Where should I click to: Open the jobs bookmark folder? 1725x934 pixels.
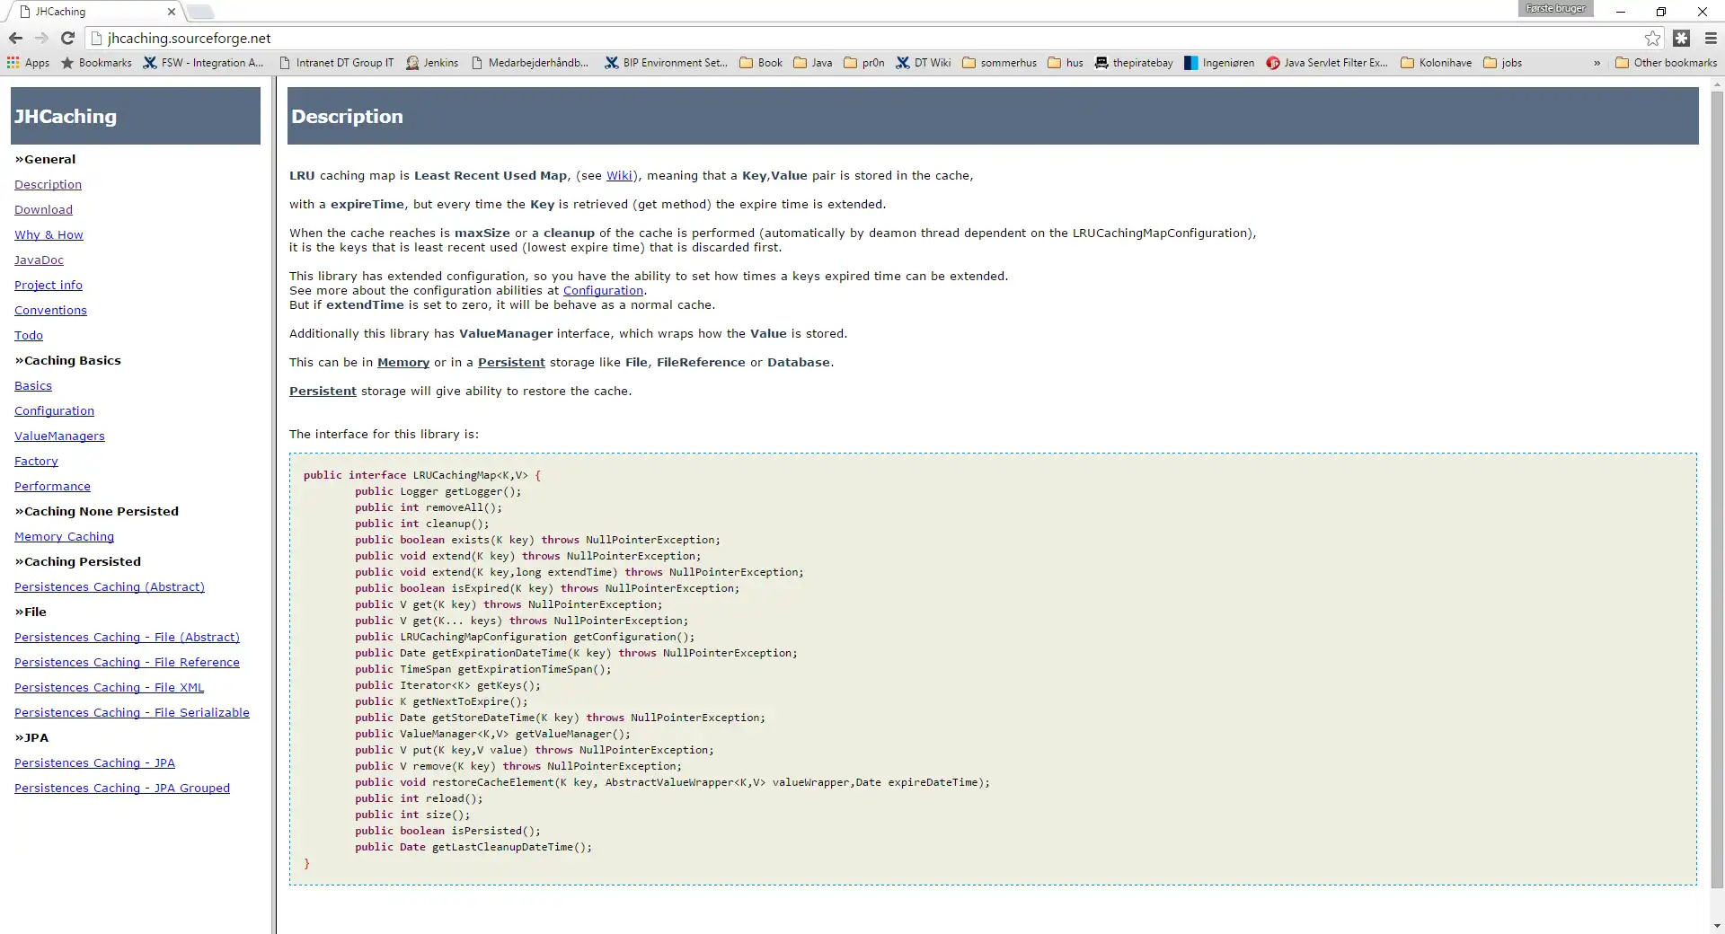1503,63
